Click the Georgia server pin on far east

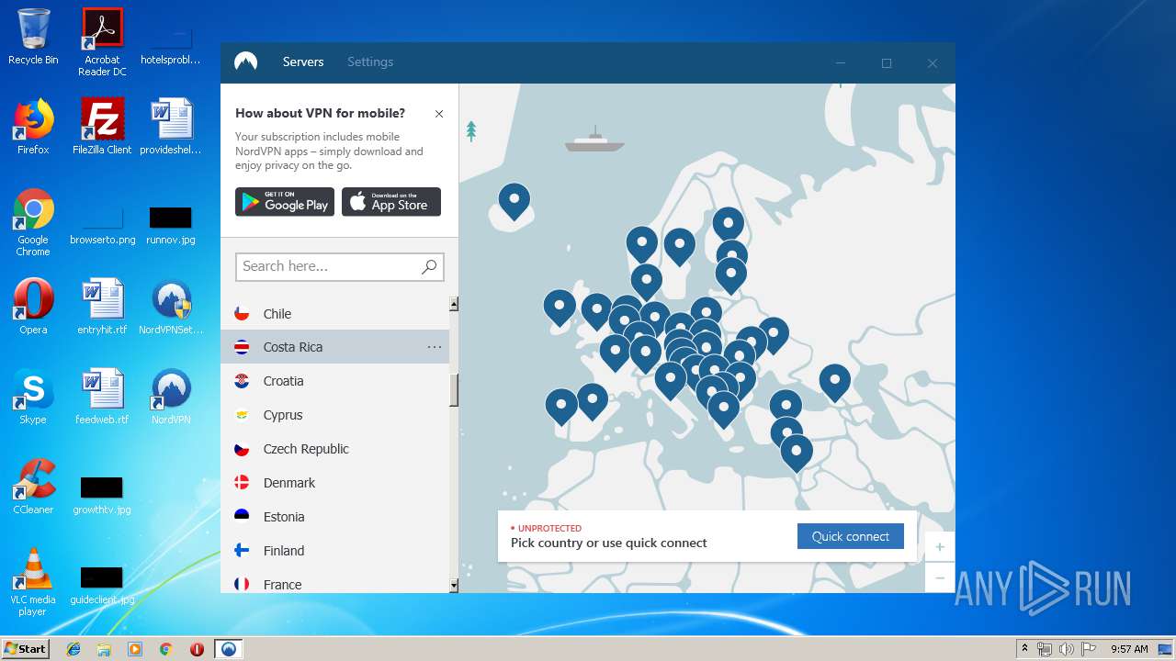pyautogui.click(x=835, y=381)
